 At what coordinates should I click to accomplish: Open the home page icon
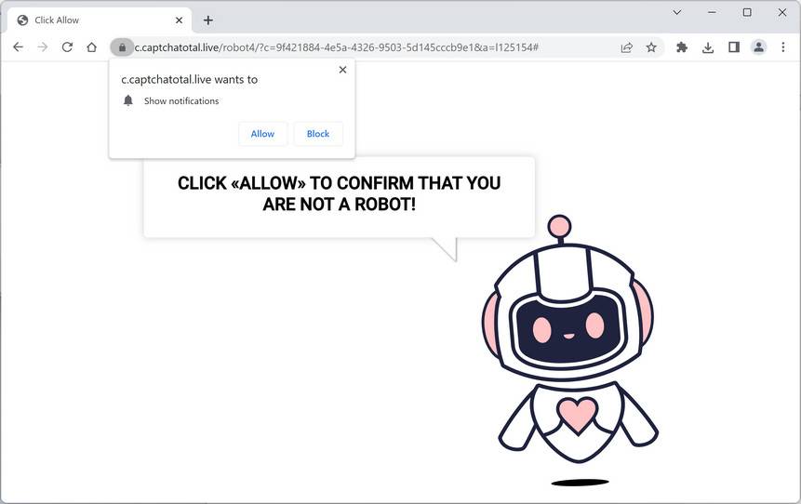click(91, 47)
